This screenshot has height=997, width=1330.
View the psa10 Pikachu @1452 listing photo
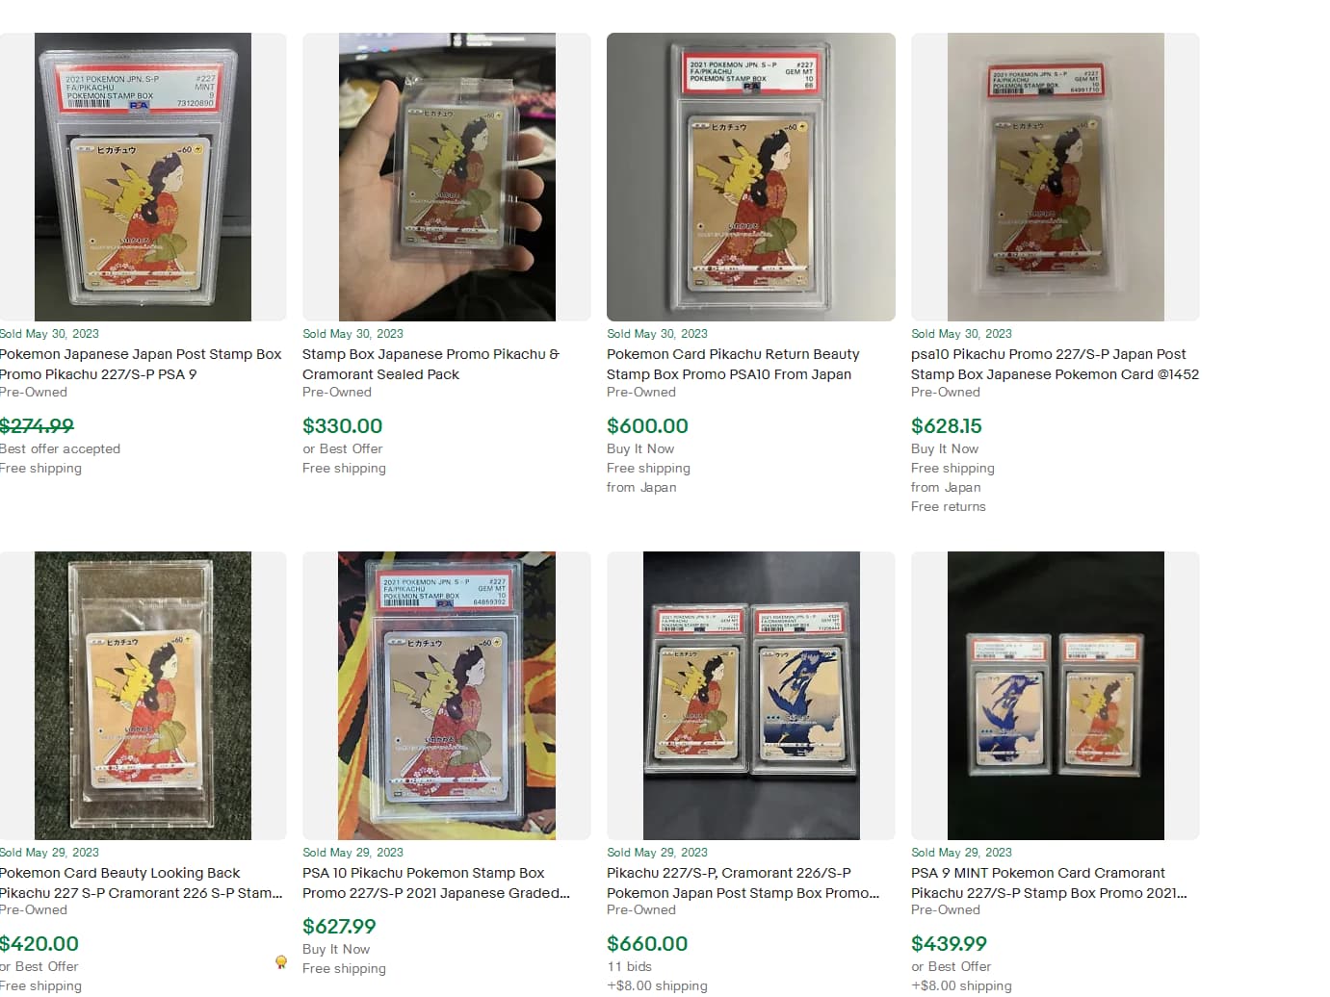point(1056,177)
